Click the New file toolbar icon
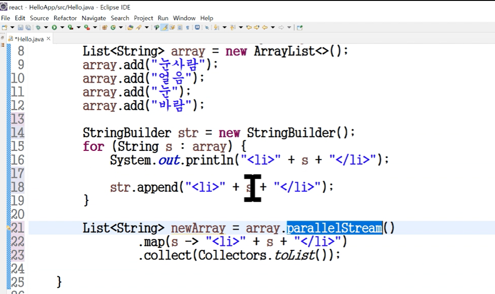Image resolution: width=495 pixels, height=294 pixels. tap(4, 27)
